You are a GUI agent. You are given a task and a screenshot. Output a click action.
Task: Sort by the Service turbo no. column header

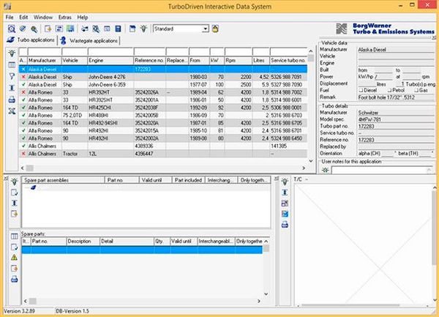click(288, 61)
